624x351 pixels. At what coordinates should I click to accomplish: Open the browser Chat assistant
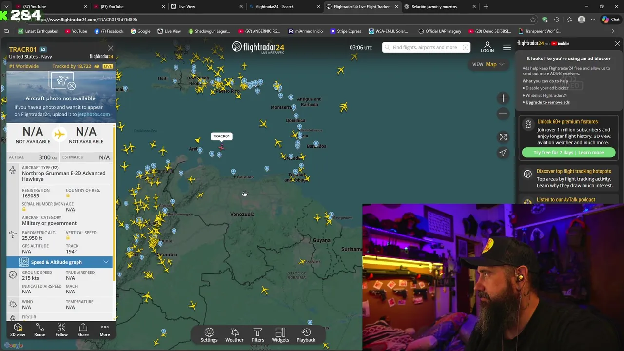(x=610, y=19)
